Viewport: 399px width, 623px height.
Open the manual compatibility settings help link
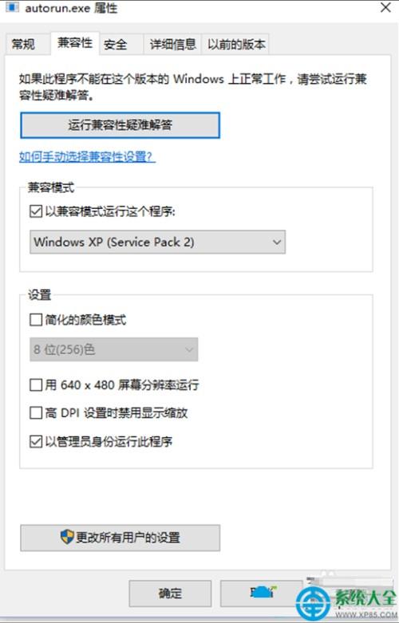(87, 156)
